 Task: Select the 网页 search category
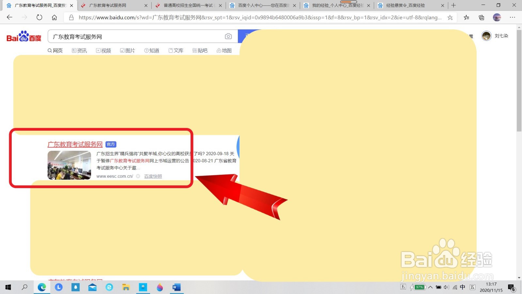[55, 51]
